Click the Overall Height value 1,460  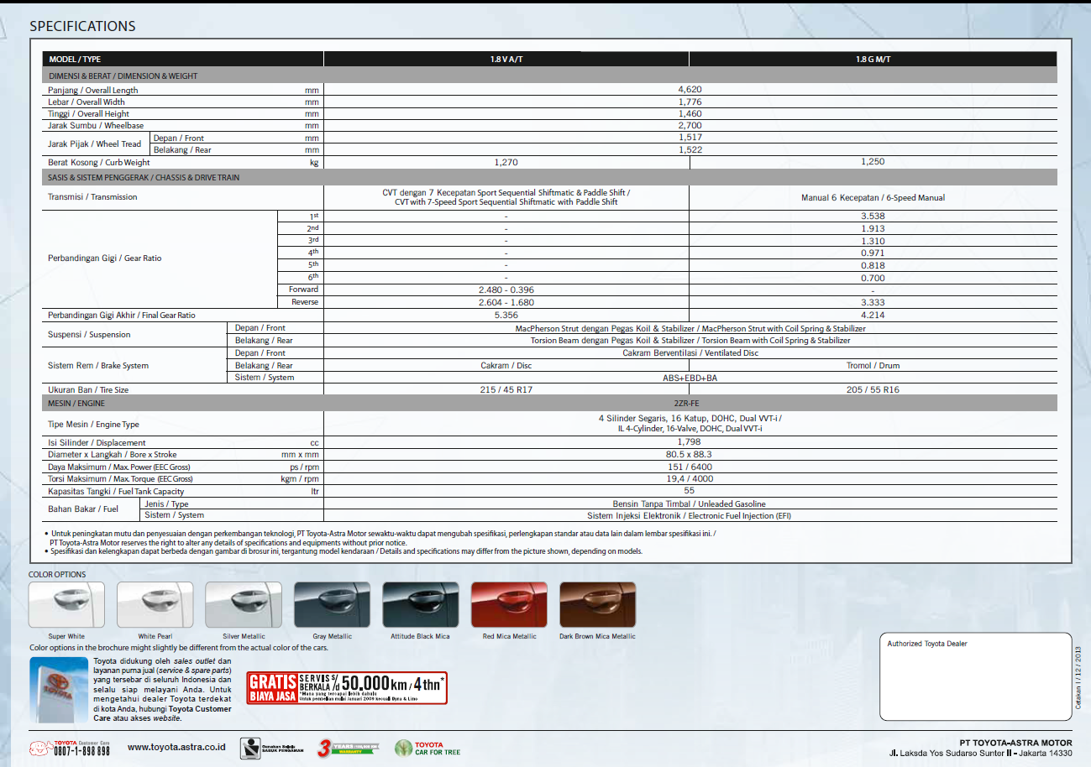pos(690,113)
